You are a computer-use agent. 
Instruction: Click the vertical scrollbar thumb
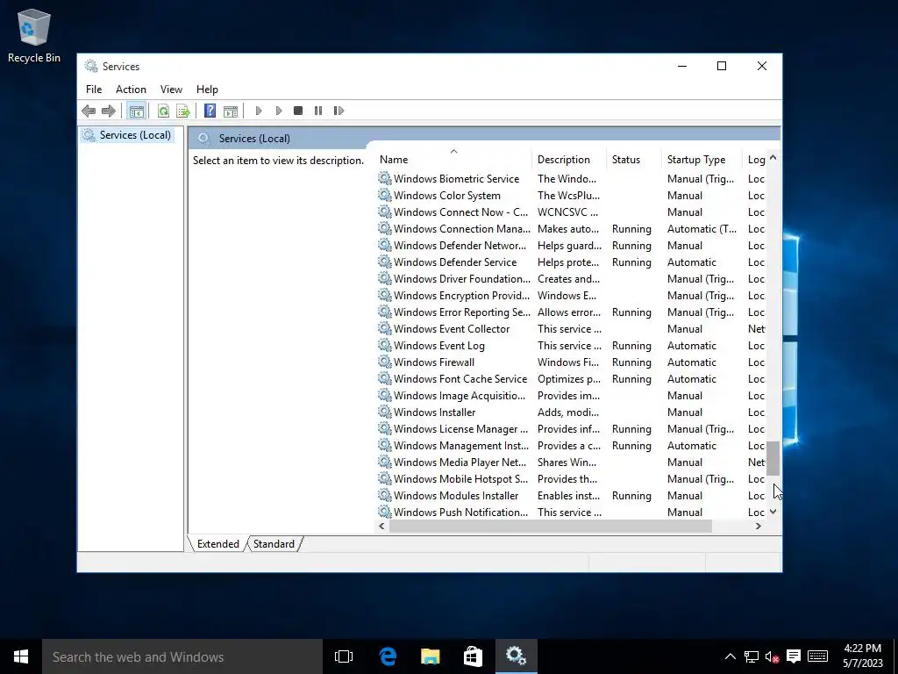(773, 458)
